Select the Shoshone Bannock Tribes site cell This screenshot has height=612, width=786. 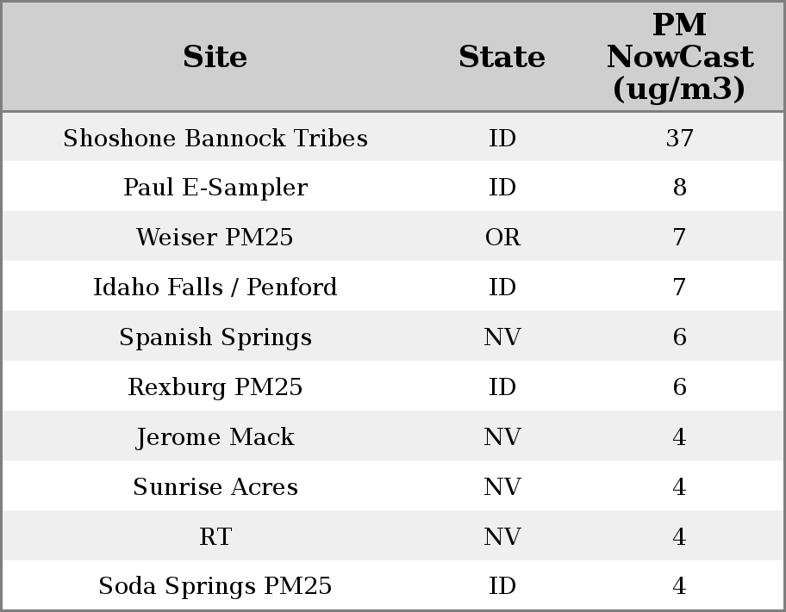(x=215, y=139)
